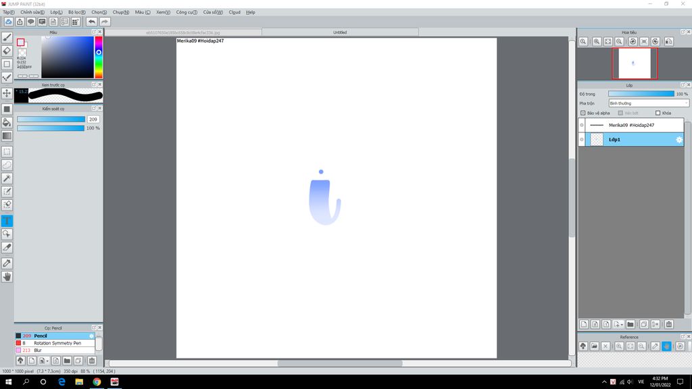Delete layer with trash icon
The width and height of the screenshot is (692, 389).
click(x=669, y=325)
